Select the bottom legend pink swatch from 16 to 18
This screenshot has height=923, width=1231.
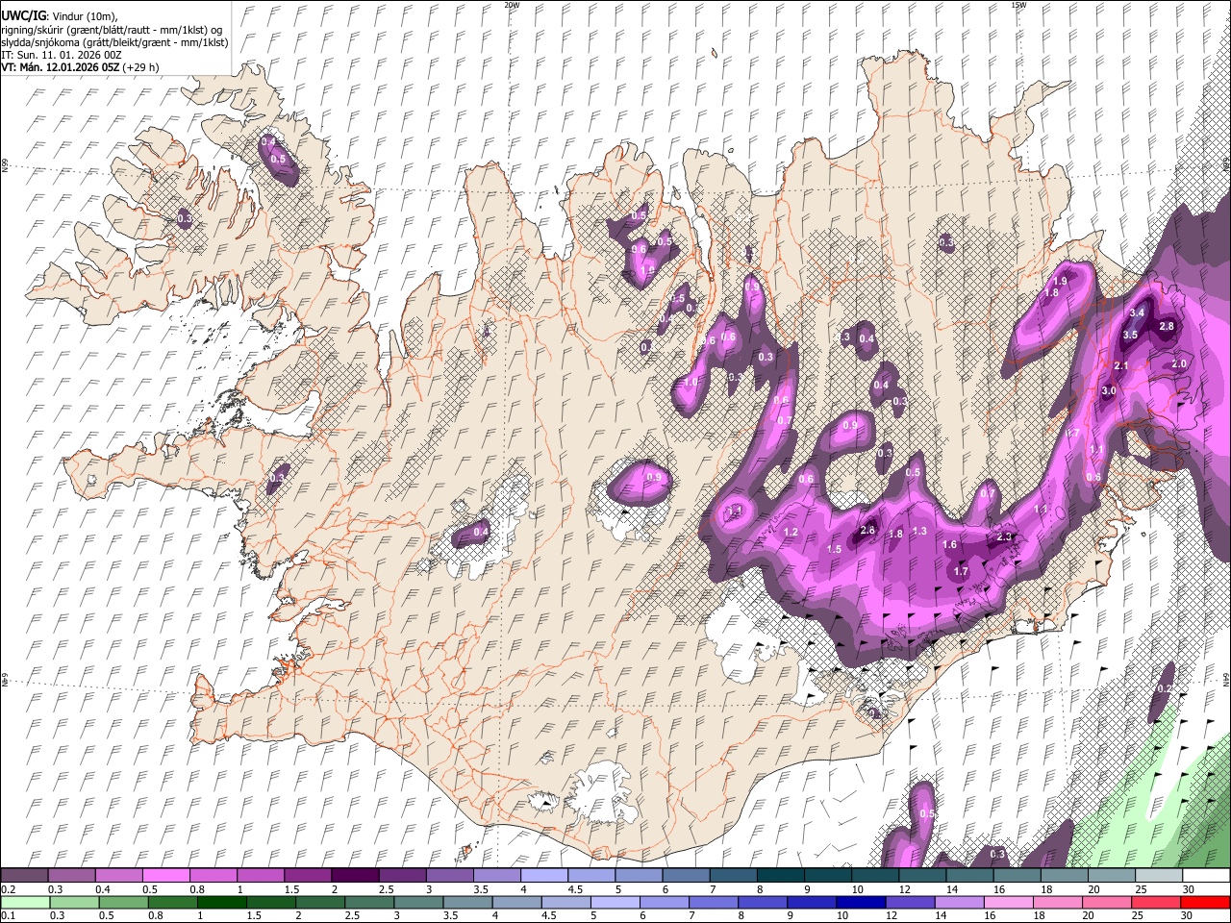[1009, 902]
